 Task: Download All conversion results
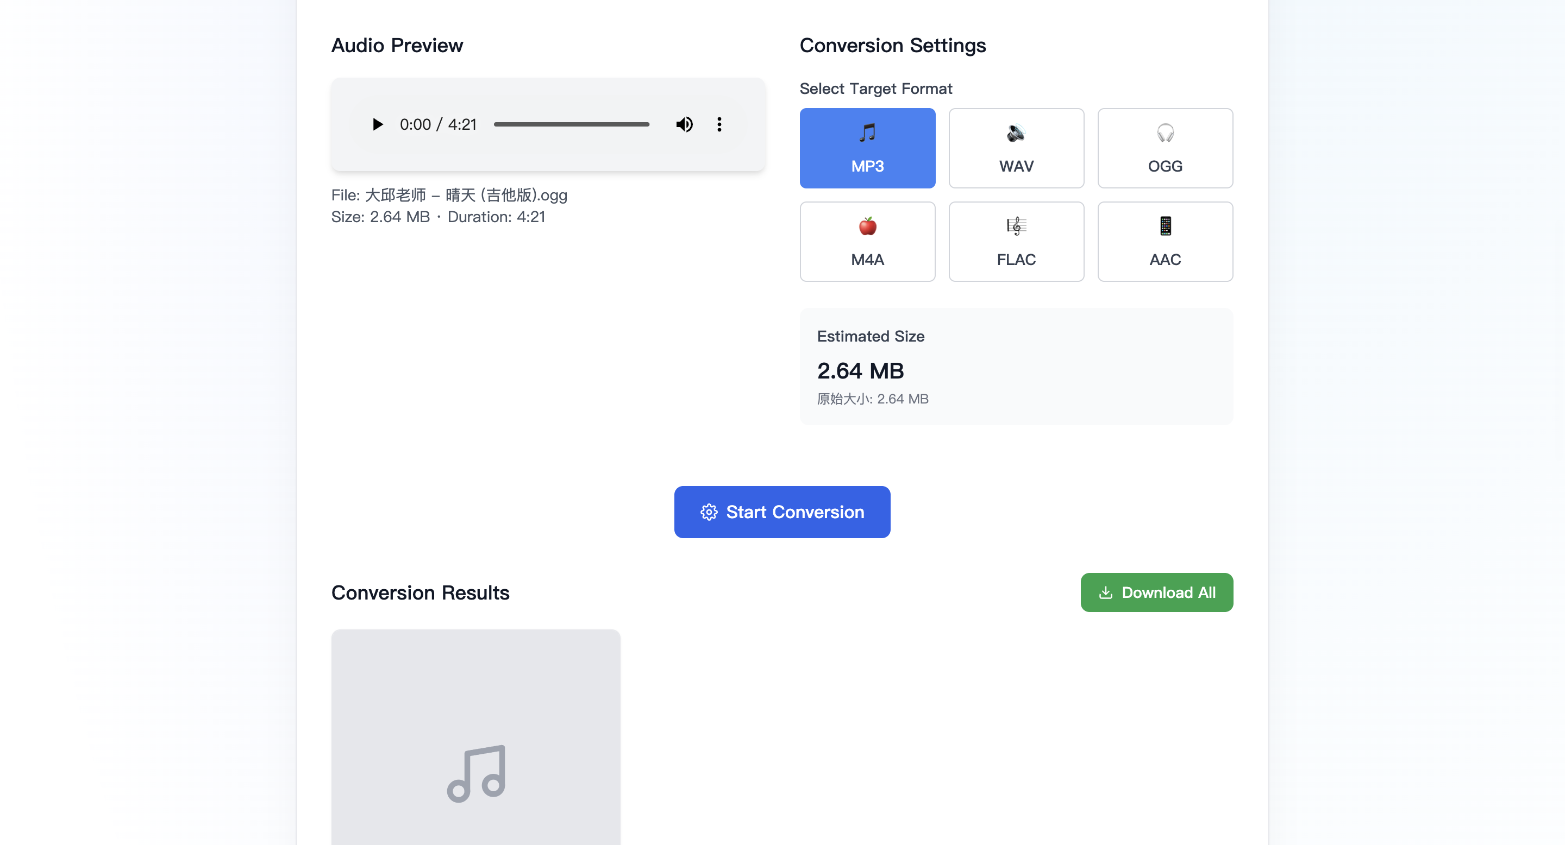tap(1157, 592)
